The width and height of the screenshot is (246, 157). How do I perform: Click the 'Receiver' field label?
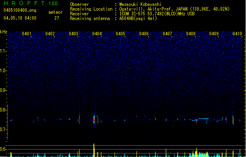(x=79, y=14)
